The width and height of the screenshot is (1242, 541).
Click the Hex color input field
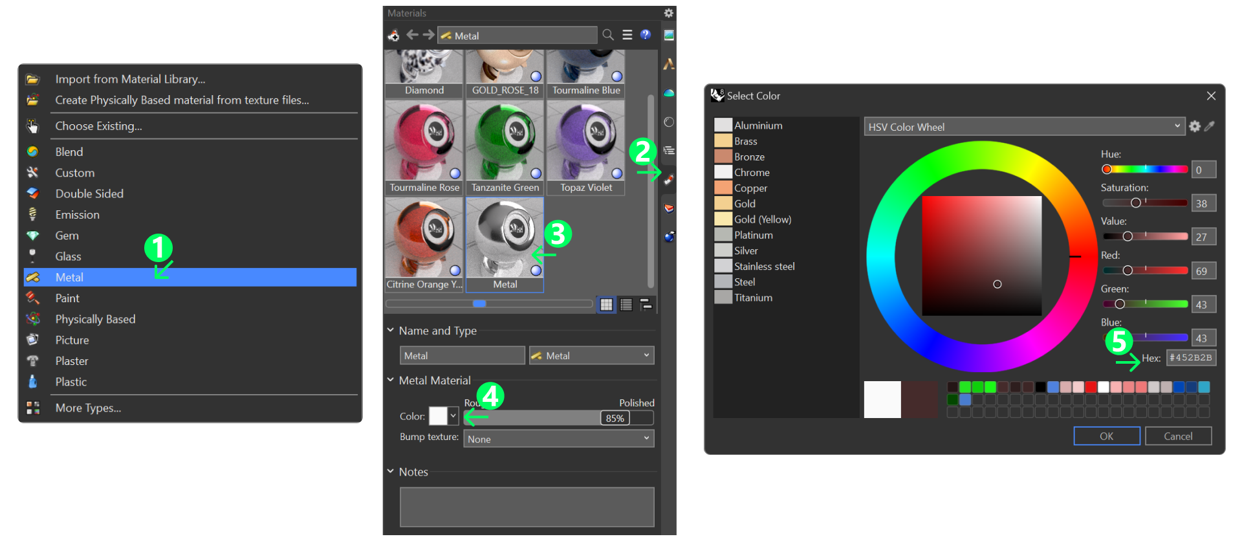click(1191, 358)
